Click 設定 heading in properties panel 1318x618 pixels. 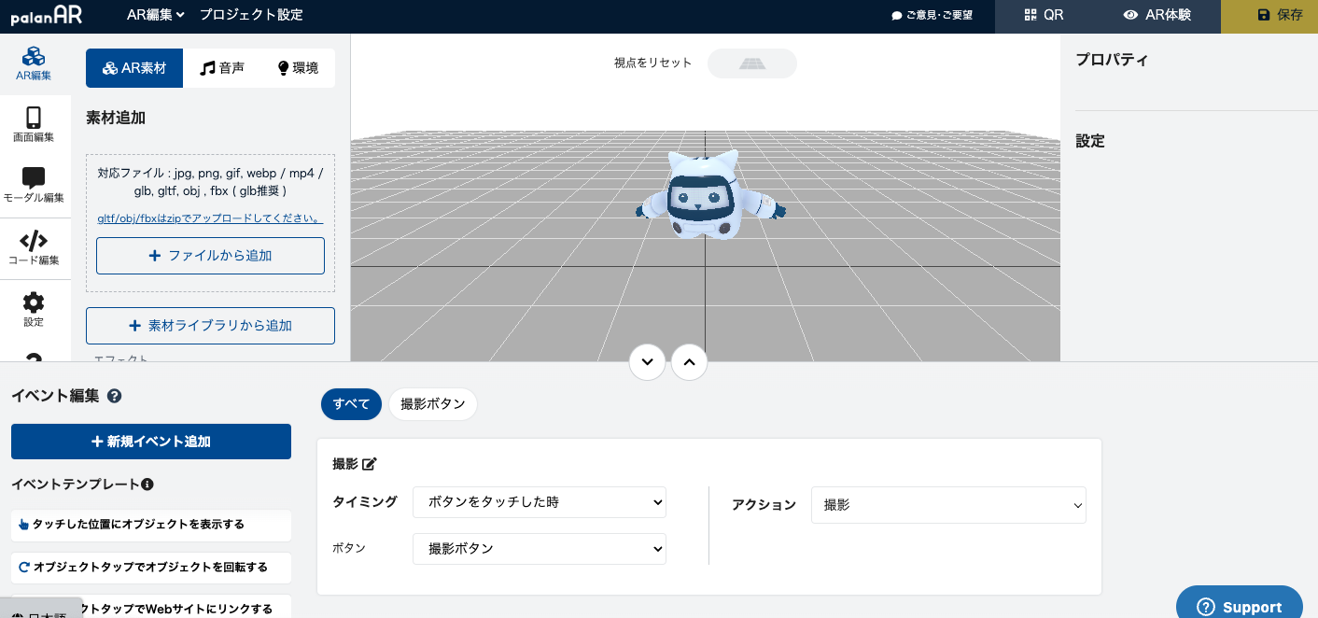pos(1090,141)
